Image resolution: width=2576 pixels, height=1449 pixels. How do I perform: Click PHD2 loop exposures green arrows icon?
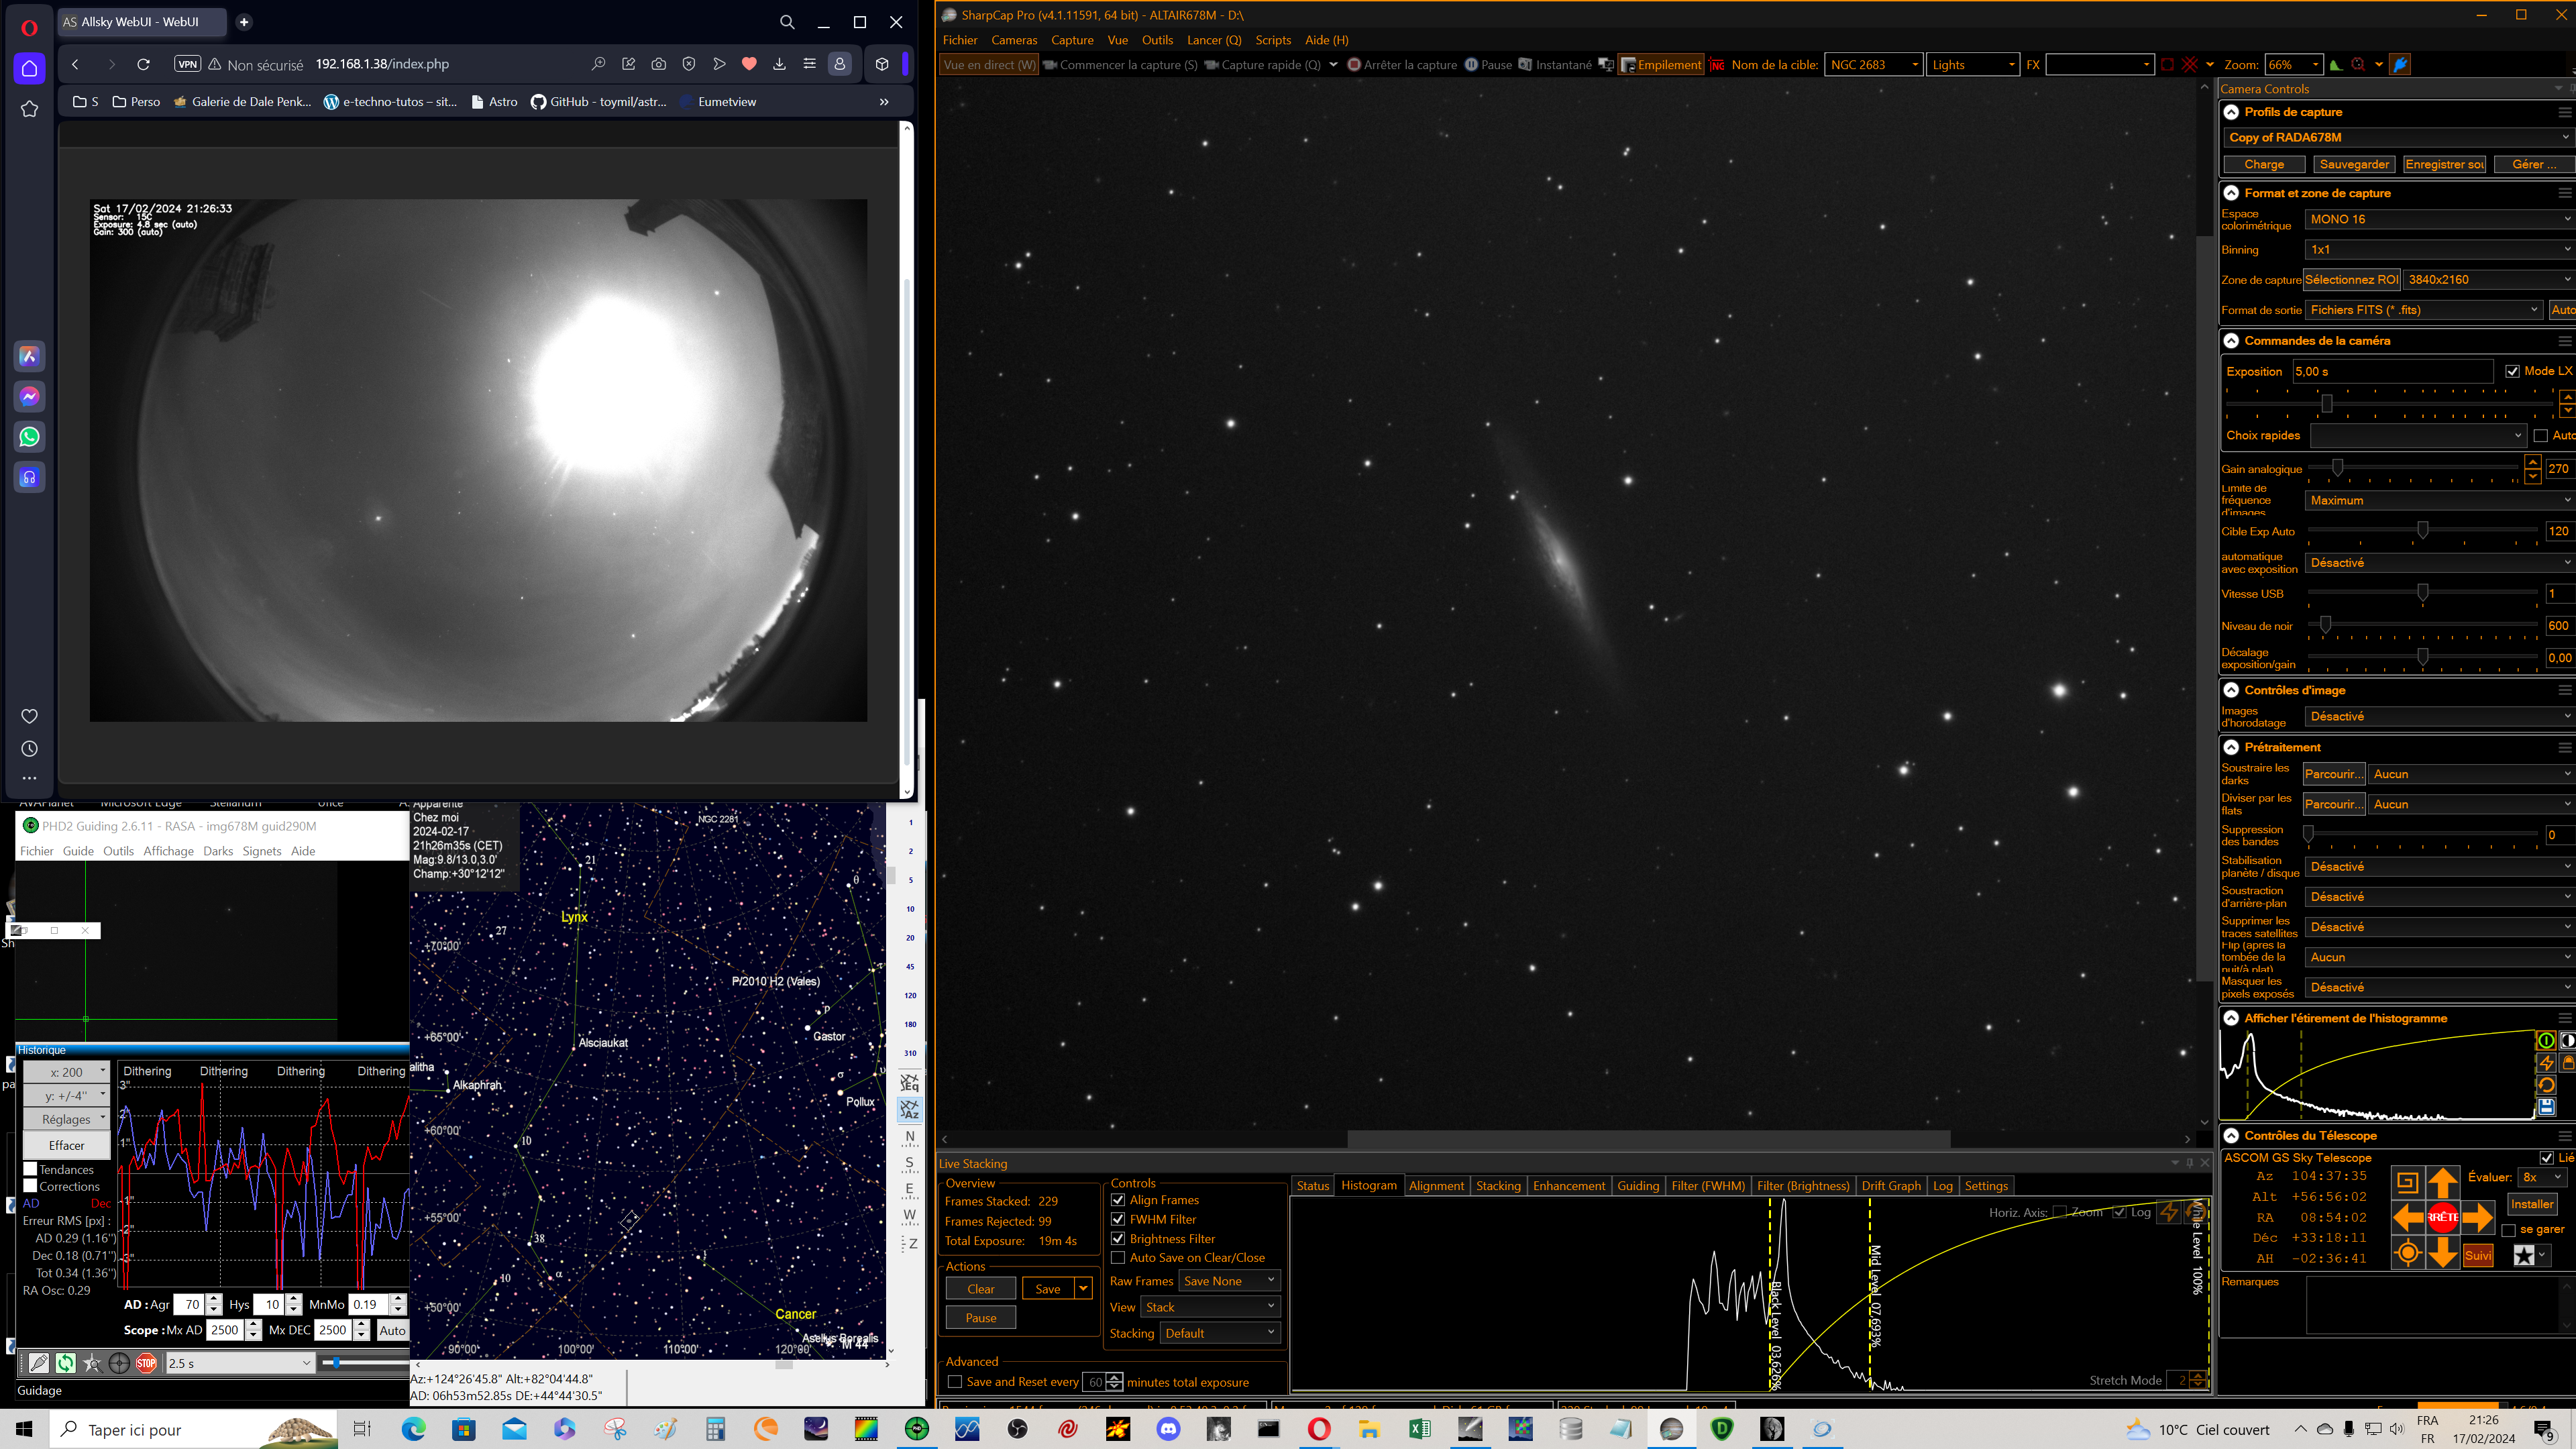(65, 1363)
